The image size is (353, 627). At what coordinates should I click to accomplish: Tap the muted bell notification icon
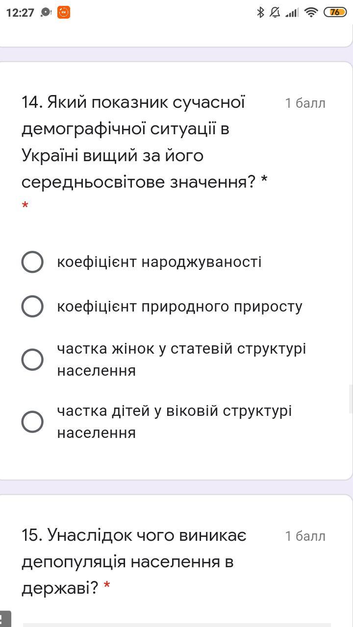coord(275,12)
